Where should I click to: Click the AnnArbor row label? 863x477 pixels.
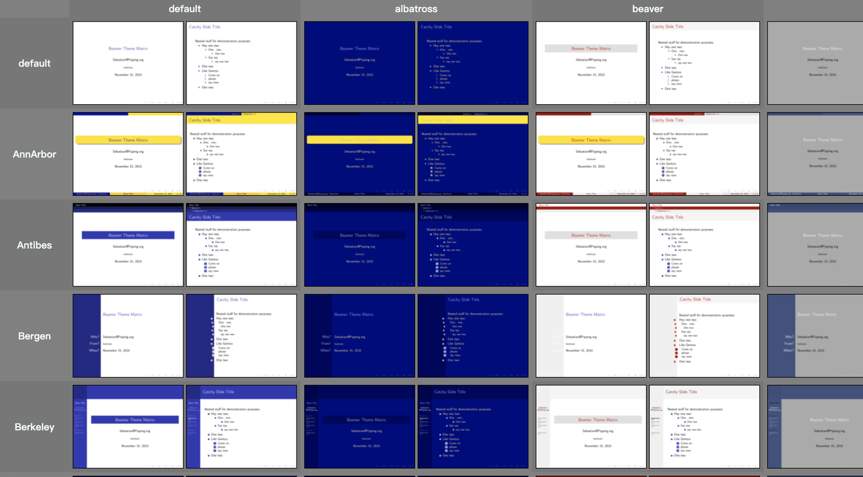click(x=35, y=154)
